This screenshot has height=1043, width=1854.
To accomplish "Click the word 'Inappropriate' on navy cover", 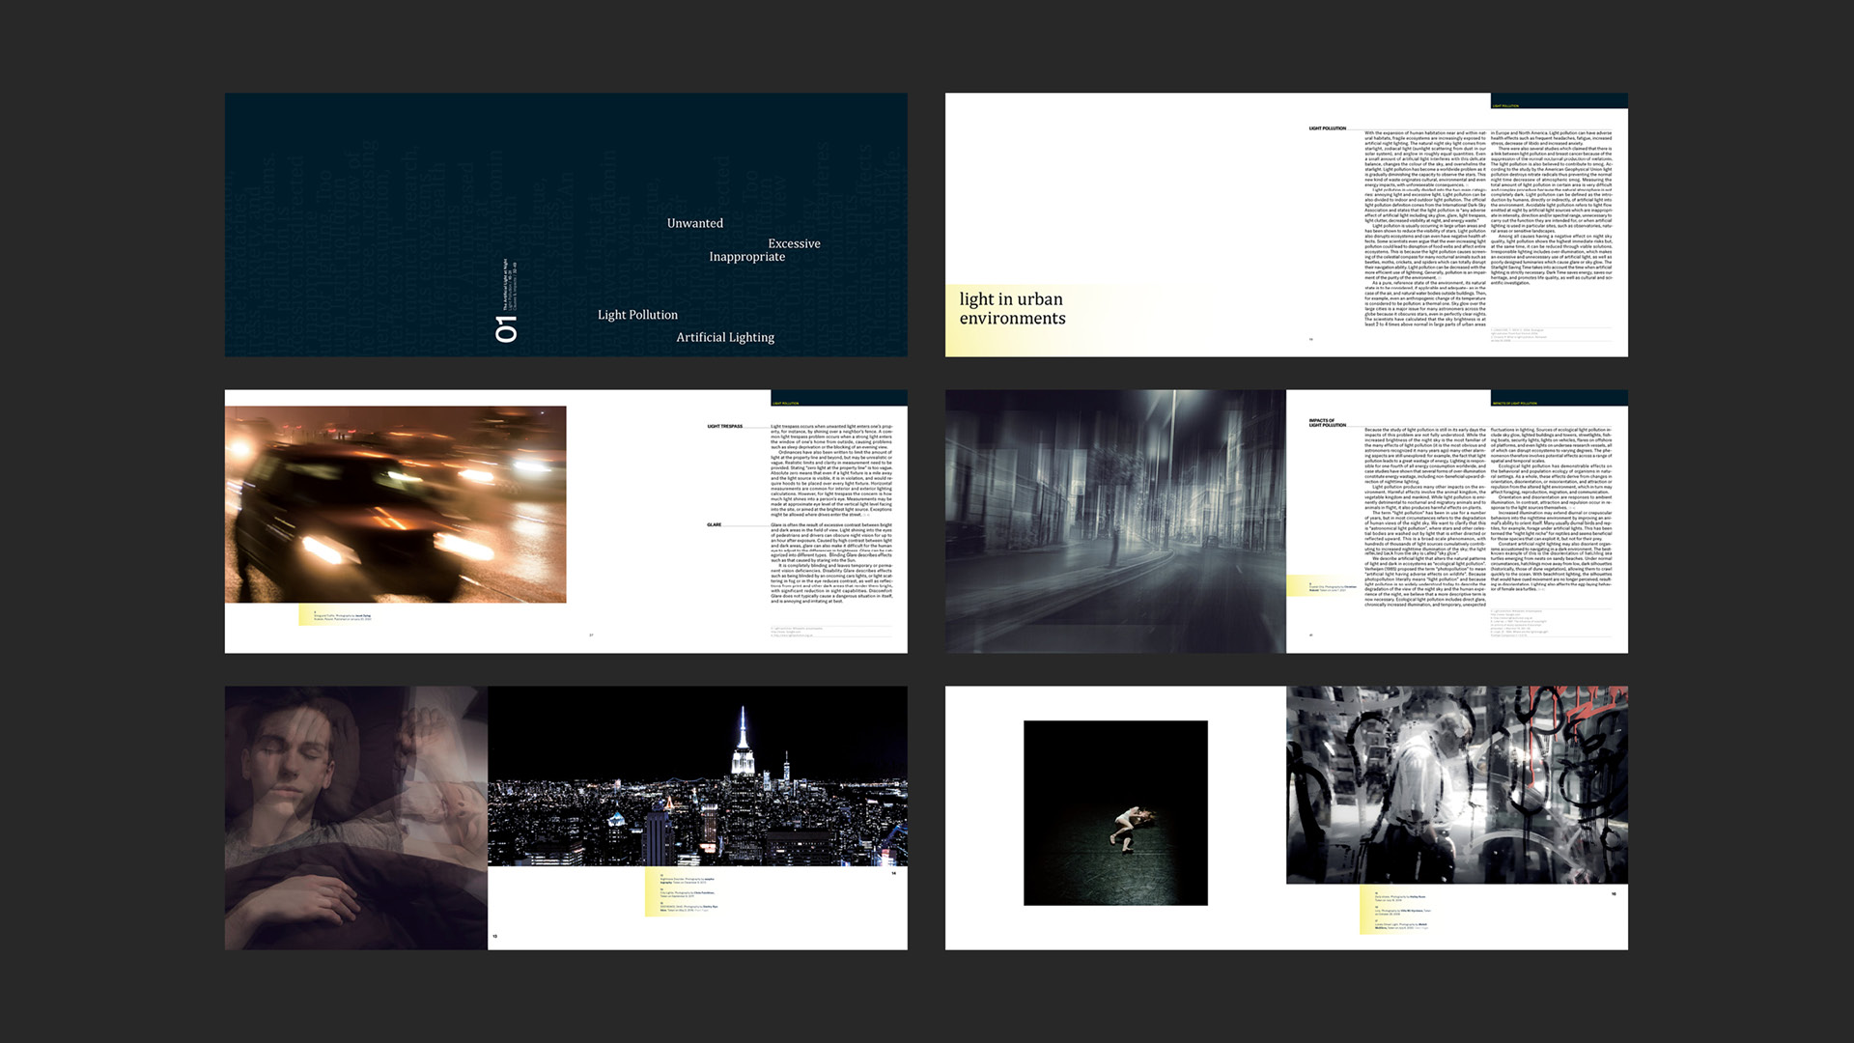I will (x=746, y=257).
